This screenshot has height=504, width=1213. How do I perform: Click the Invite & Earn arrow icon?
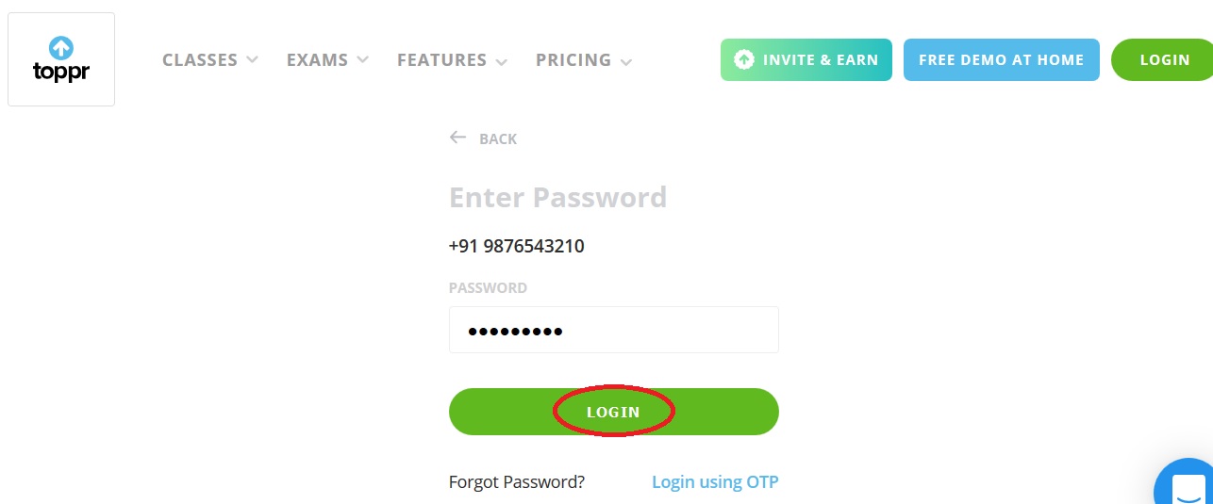point(744,59)
